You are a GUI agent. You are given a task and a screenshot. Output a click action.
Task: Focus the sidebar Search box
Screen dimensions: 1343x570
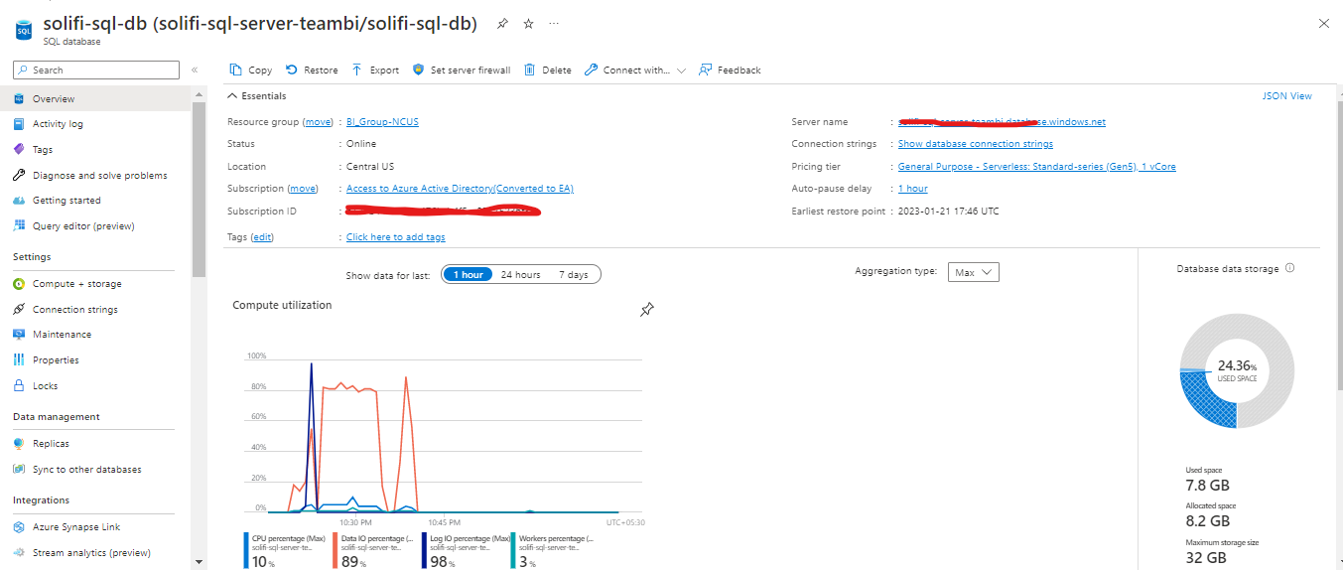[96, 70]
